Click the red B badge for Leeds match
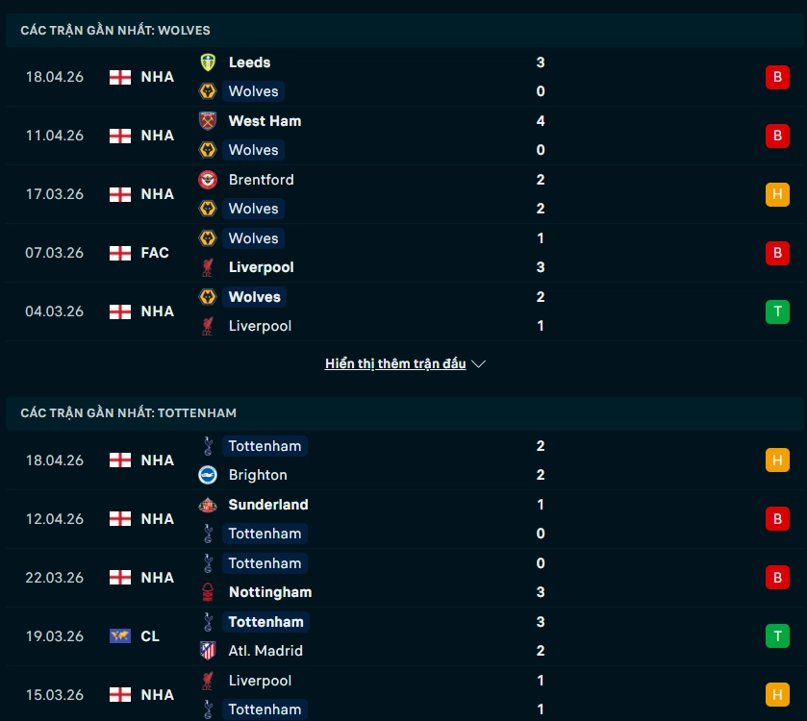 tap(777, 77)
